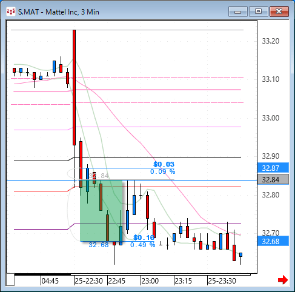
Task: Click the blue 32.68 price marker on the axis
Action: click(x=273, y=241)
